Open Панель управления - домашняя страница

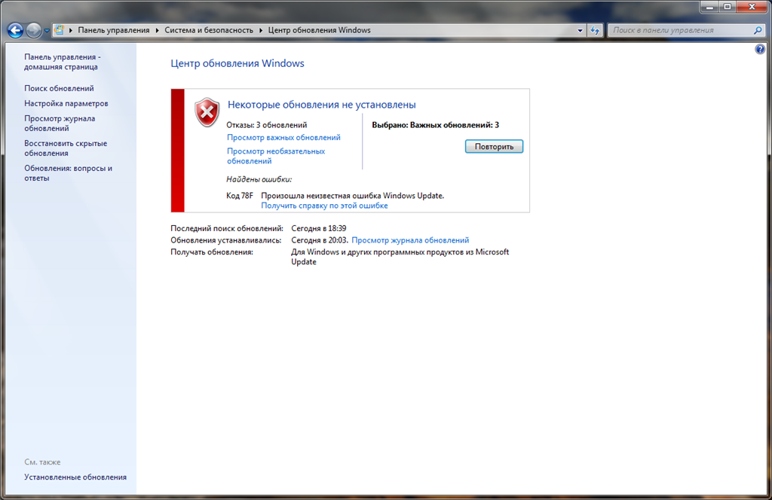[x=63, y=62]
